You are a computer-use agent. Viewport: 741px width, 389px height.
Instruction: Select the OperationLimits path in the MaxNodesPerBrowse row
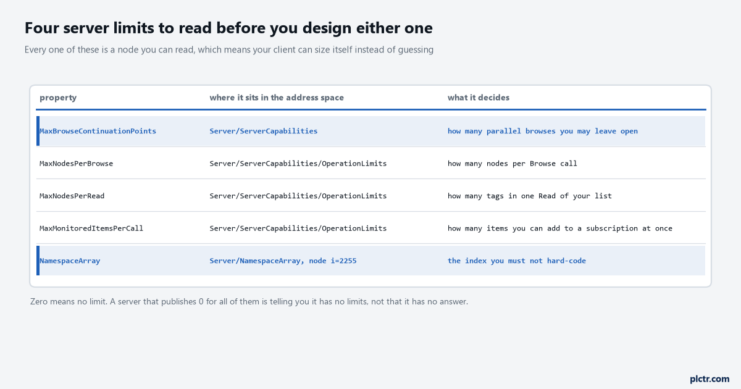point(298,164)
